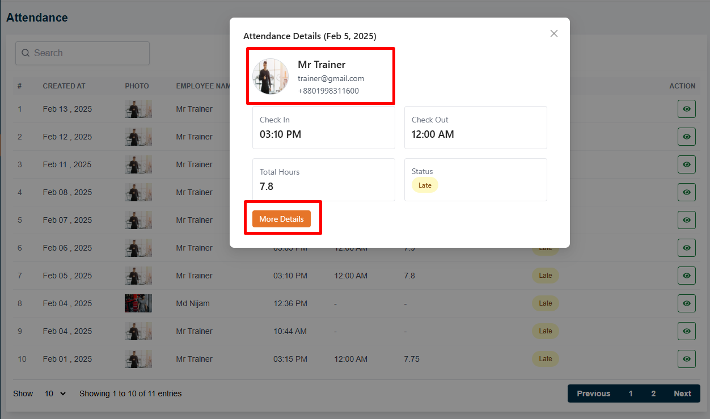The width and height of the screenshot is (710, 419).
Task: Close the Attendance Details dialog
Action: coord(554,33)
